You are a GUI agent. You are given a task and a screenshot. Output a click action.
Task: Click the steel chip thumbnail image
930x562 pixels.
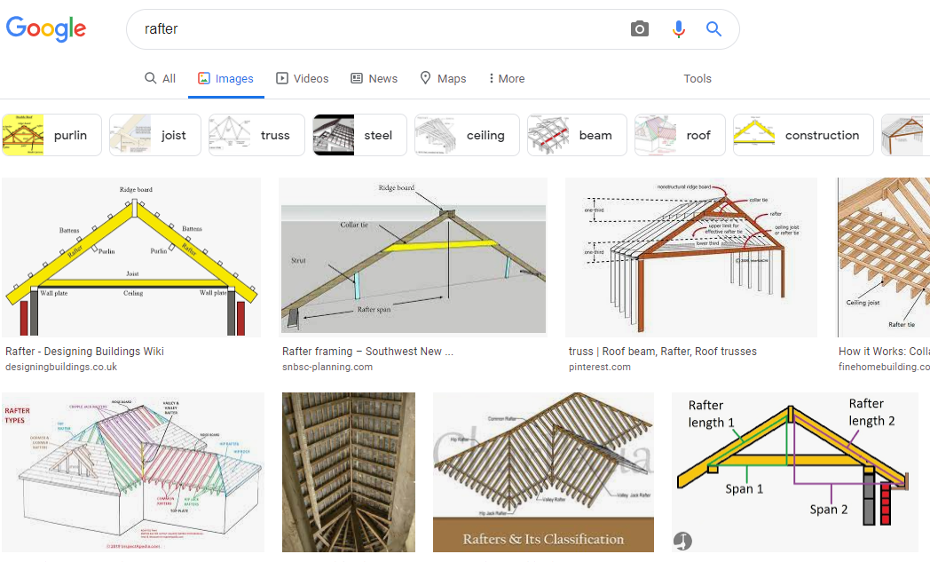pyautogui.click(x=334, y=135)
